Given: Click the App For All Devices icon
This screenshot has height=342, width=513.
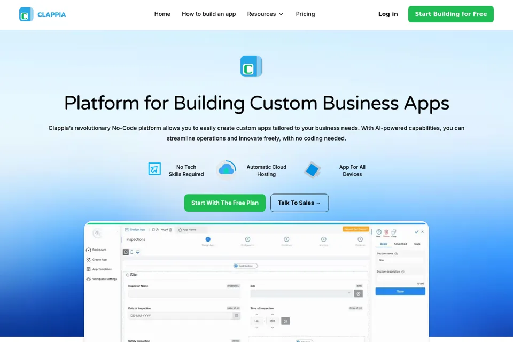Looking at the screenshot, I should pos(312,170).
